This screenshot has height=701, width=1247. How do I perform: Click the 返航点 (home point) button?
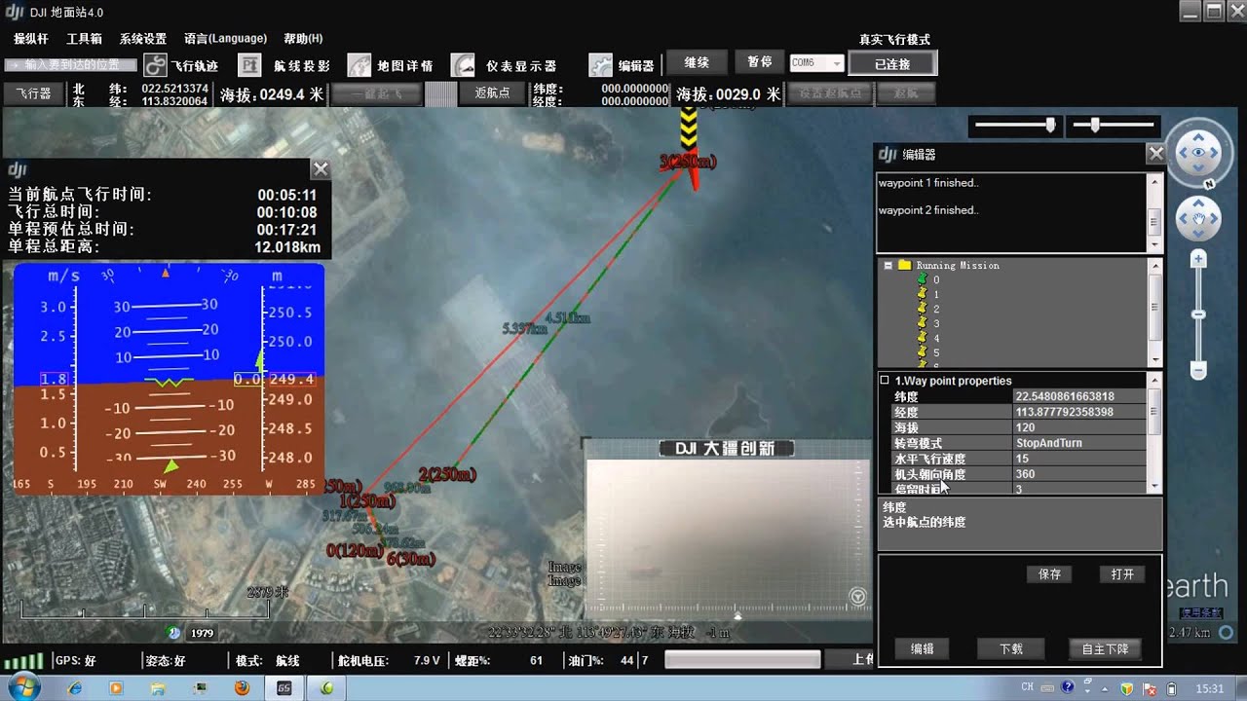(492, 93)
